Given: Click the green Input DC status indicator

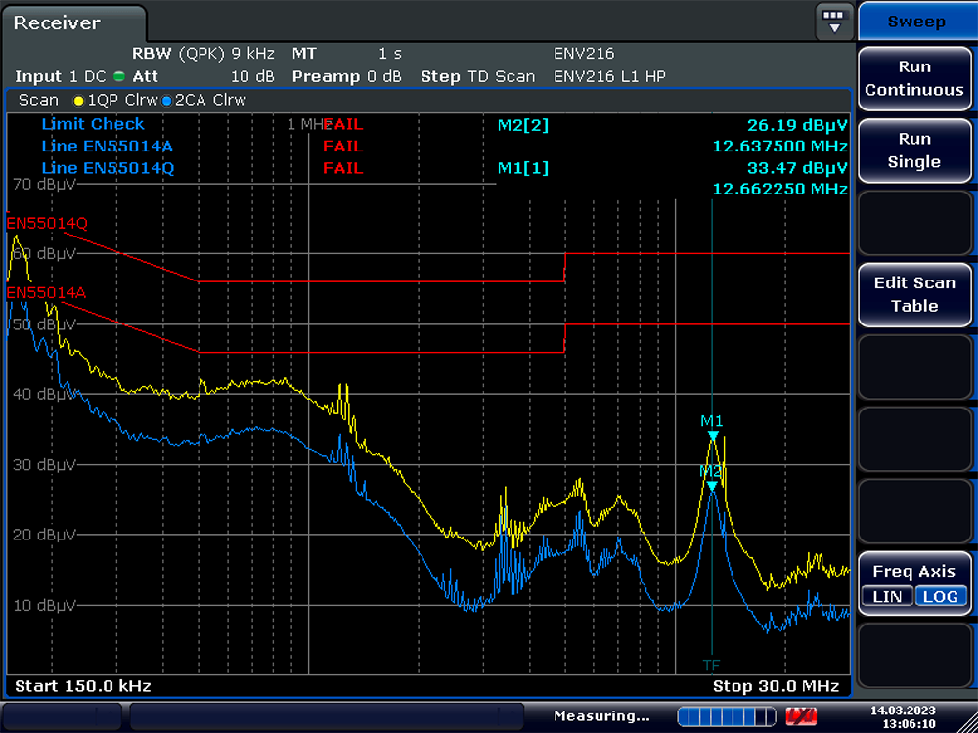Looking at the screenshot, I should pos(119,76).
